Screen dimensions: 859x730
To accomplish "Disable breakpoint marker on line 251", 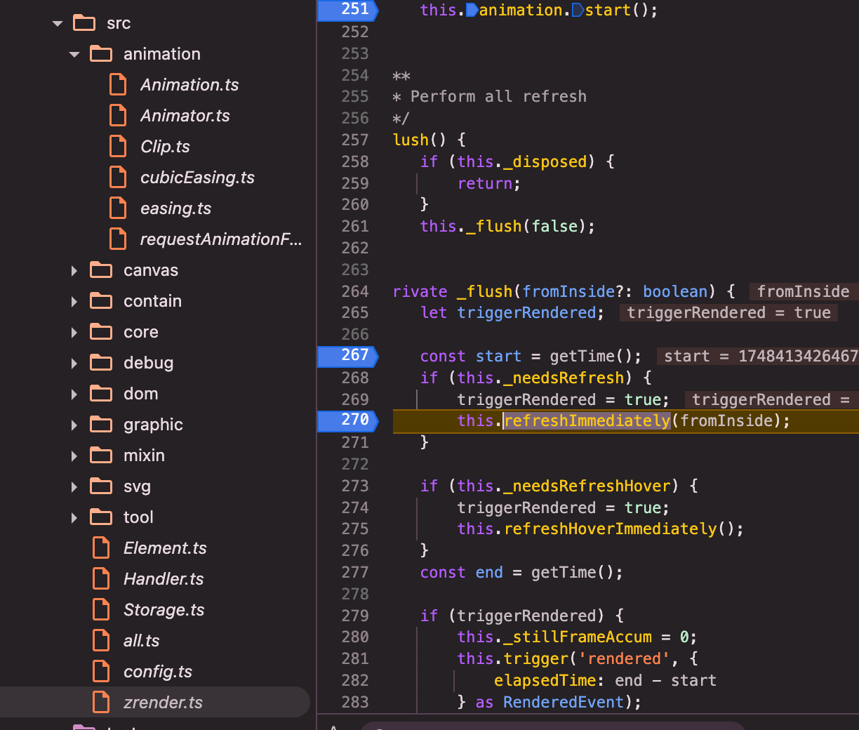I will point(348,10).
